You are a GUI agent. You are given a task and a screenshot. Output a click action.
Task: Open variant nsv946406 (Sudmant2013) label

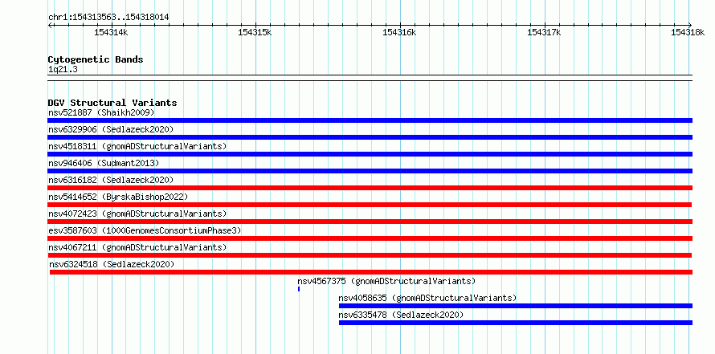[x=104, y=163]
